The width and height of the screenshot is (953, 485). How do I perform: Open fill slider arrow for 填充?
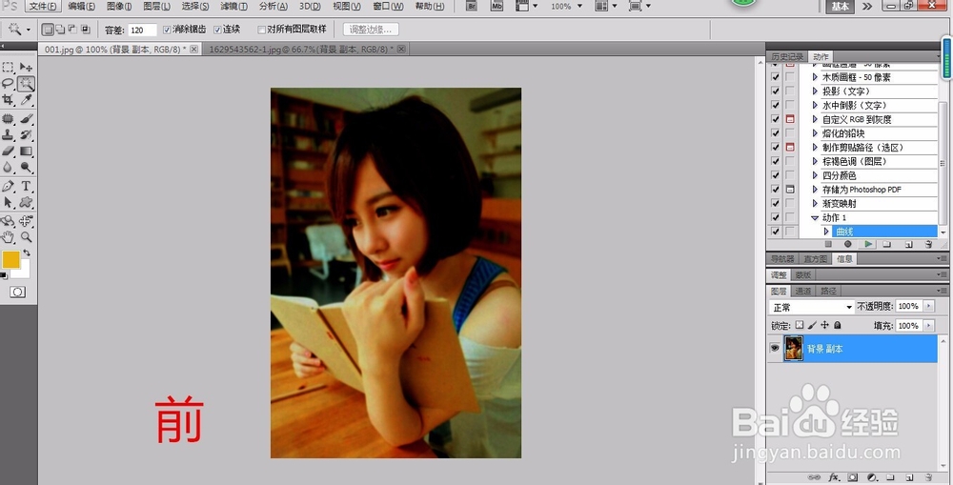[x=928, y=326]
